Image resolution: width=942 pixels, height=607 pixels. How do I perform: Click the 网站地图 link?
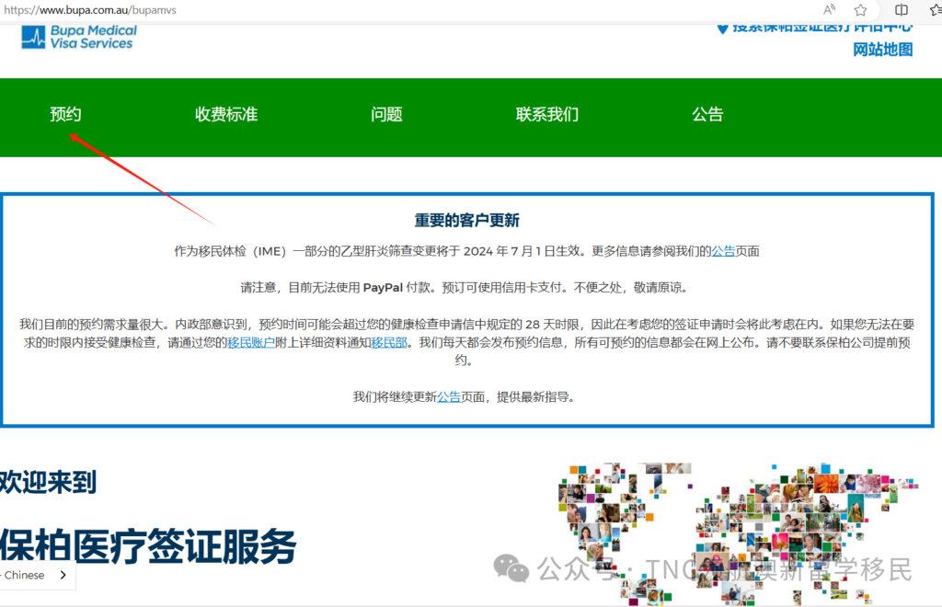[x=883, y=50]
